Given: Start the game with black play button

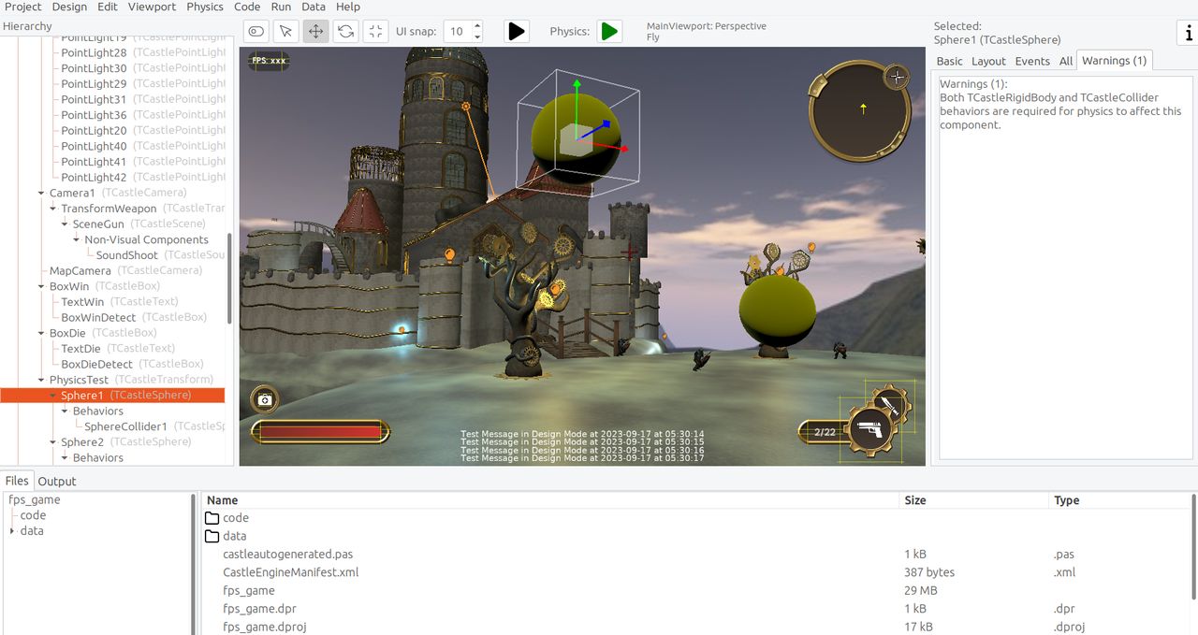Looking at the screenshot, I should point(516,31).
